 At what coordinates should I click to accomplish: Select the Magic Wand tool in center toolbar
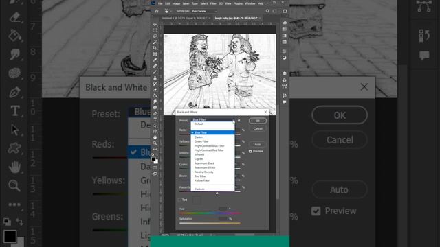click(x=155, y=42)
